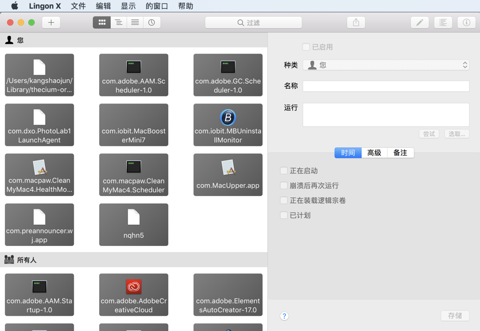Select the com.macpaw.CleanMyMac4.HealthMonitor job

pos(39,174)
